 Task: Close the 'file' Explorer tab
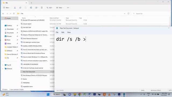coord(26,3)
